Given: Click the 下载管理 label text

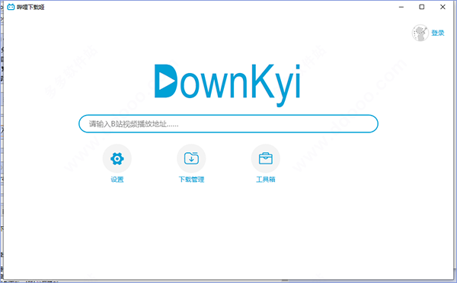Looking at the screenshot, I should pos(191,180).
